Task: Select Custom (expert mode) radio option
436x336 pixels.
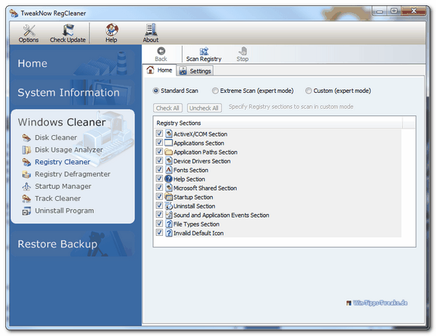Action: coord(308,91)
